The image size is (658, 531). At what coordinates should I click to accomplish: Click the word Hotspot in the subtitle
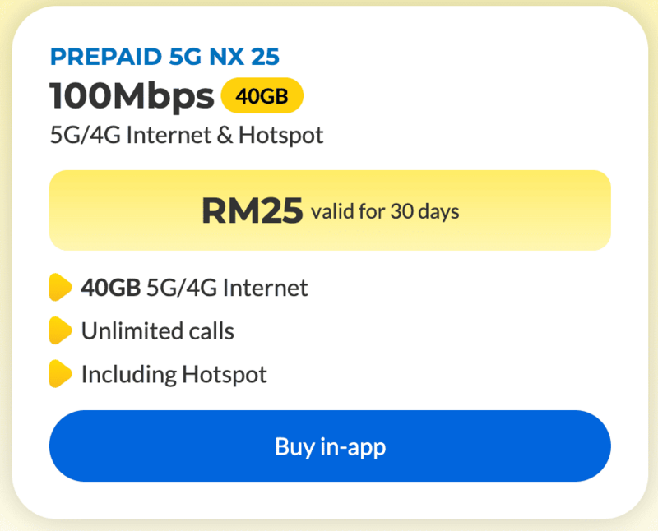pyautogui.click(x=281, y=135)
